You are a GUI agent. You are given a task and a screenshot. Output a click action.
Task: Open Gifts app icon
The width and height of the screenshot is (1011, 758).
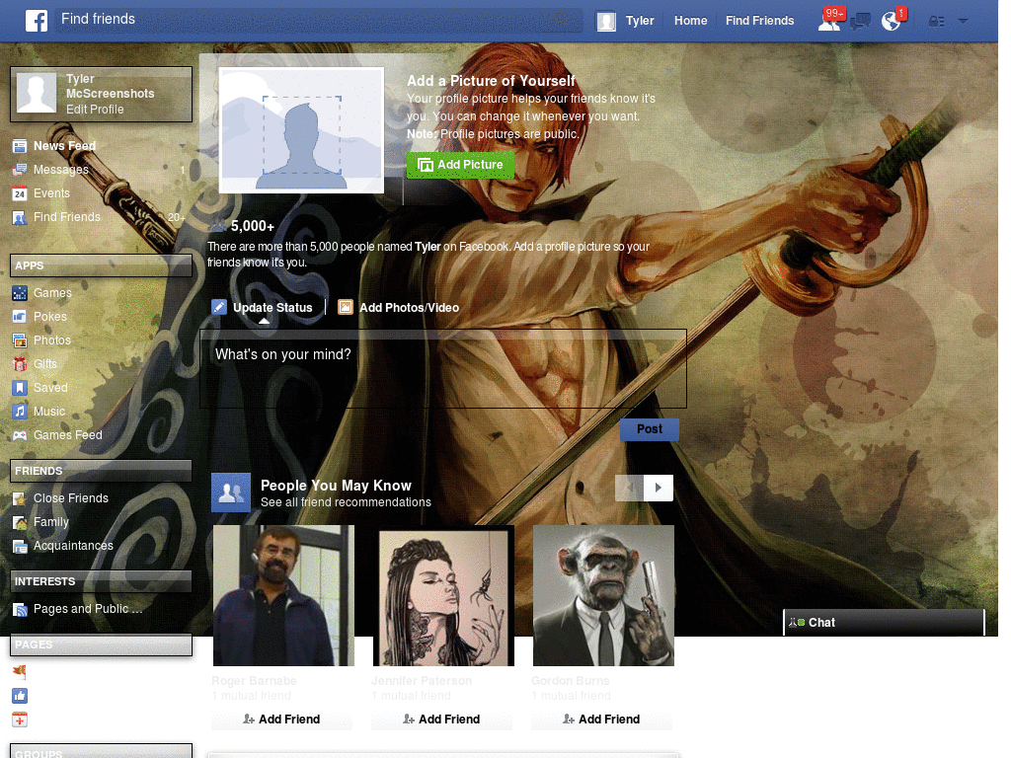pyautogui.click(x=20, y=364)
